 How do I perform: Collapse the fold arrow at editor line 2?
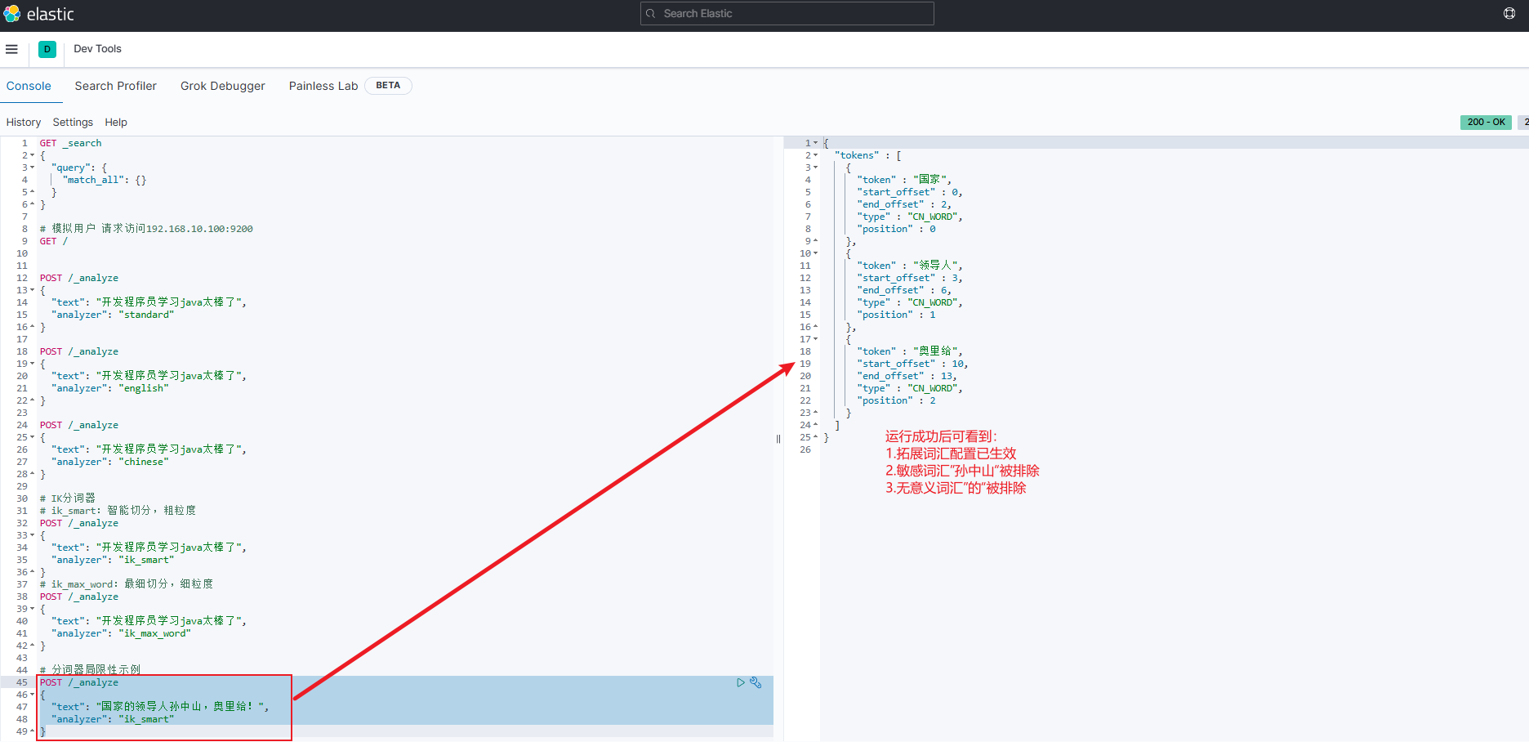click(x=32, y=155)
